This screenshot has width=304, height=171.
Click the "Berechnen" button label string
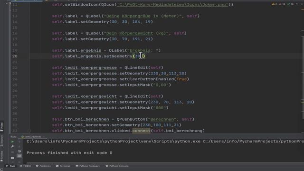[x=162, y=119]
